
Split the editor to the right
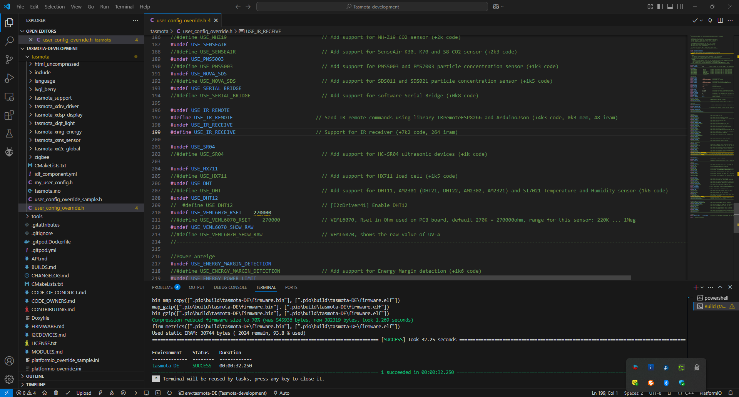[720, 20]
